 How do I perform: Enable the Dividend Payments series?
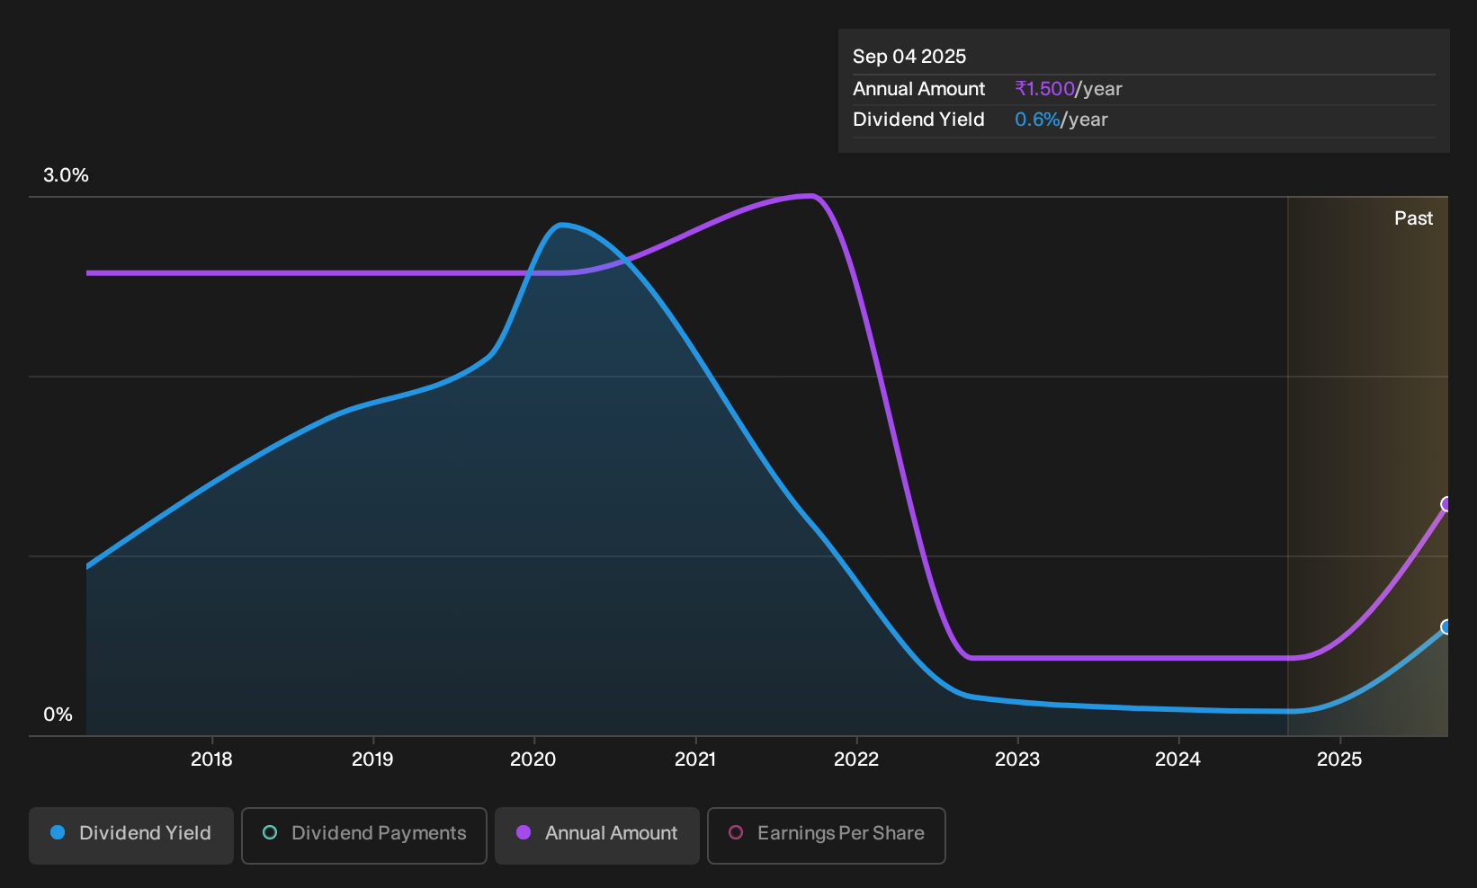[364, 835]
